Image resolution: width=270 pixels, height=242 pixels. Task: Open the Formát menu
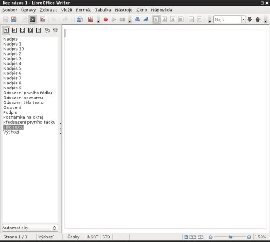84,10
